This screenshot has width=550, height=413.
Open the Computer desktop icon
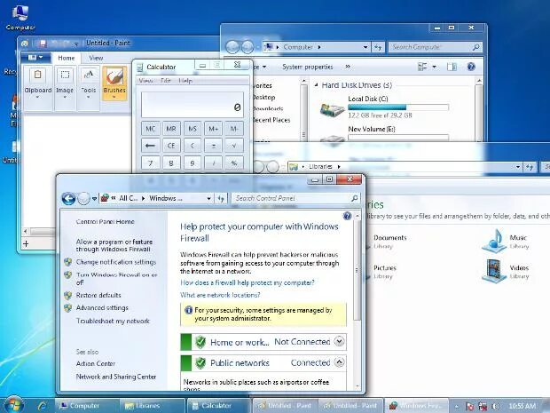[x=20, y=18]
